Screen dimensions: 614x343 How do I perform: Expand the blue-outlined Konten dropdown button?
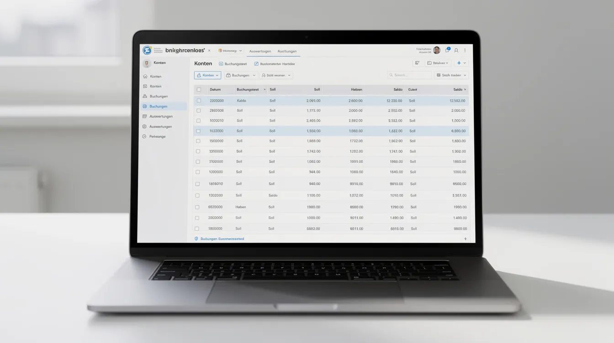[207, 75]
